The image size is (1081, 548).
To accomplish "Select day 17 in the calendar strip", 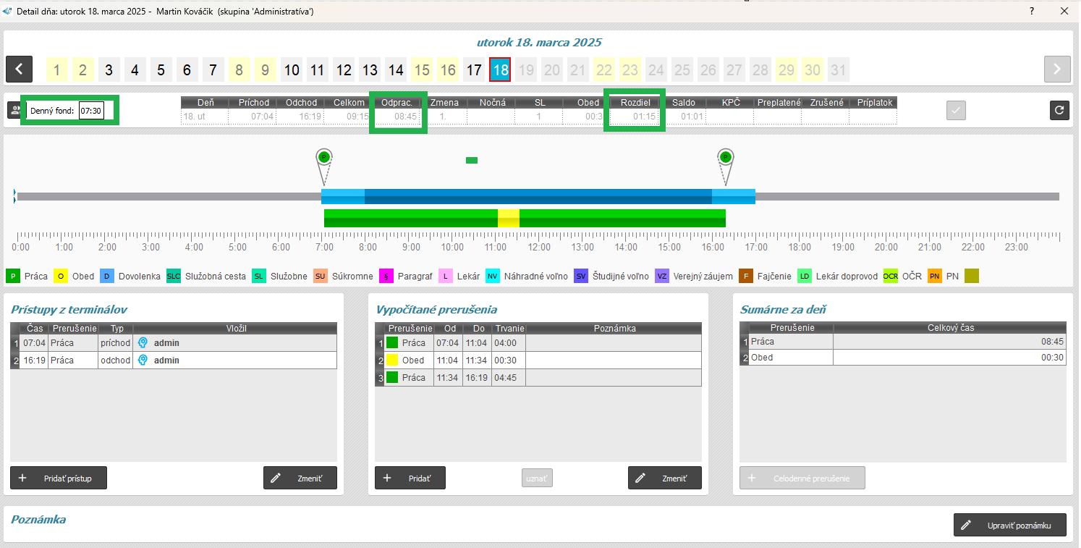I will pyautogui.click(x=474, y=70).
